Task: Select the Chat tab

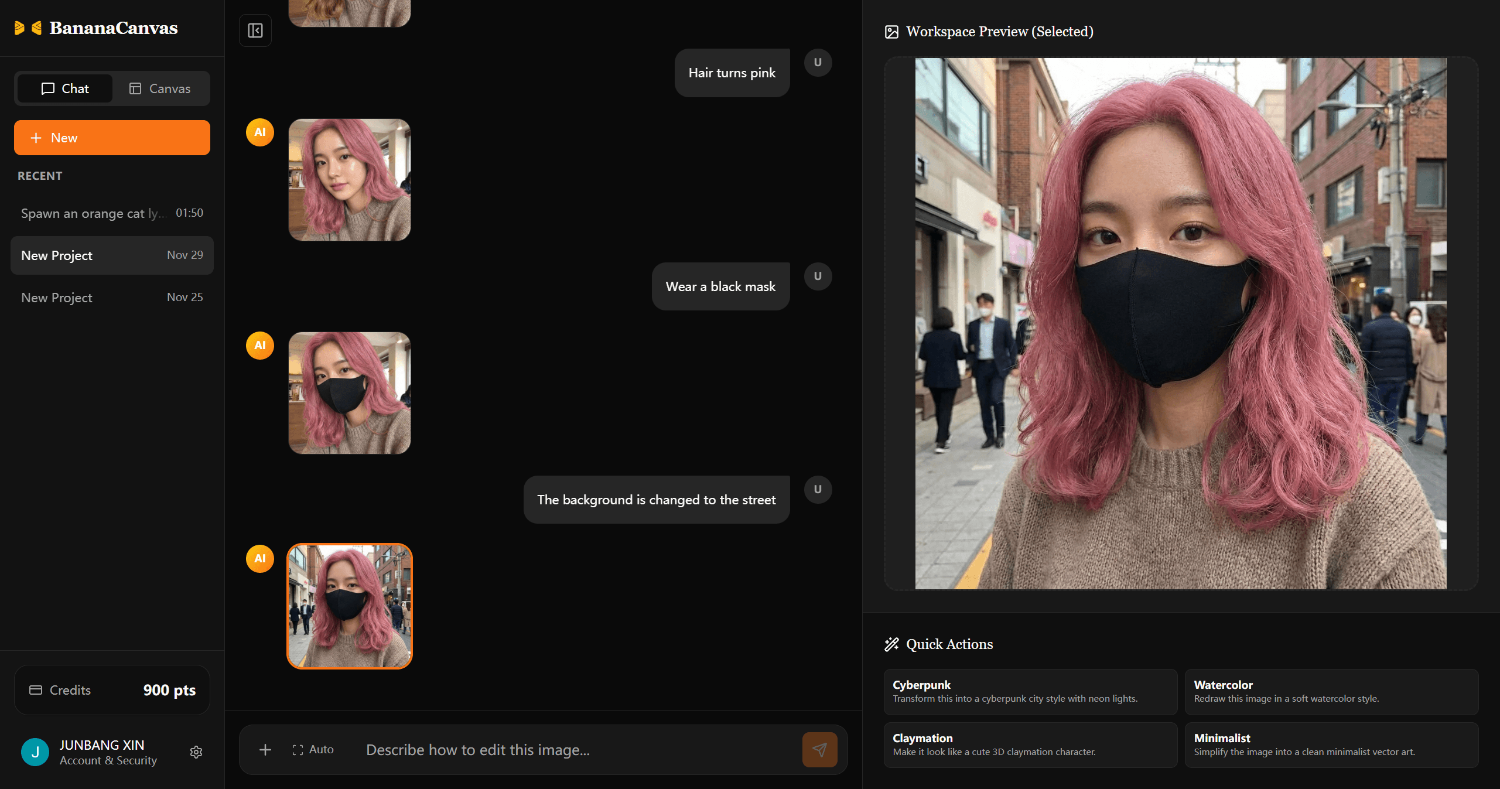Action: pos(64,88)
